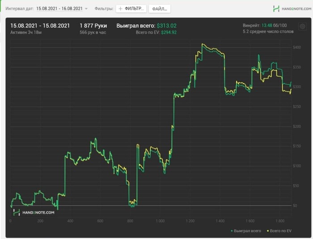This screenshot has height=239, width=313.
Task: Toggle the Выиграл всего legend series
Action: coord(246,231)
